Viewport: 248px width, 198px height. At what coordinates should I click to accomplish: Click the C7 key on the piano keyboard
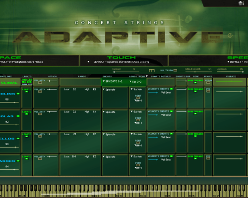215,195
